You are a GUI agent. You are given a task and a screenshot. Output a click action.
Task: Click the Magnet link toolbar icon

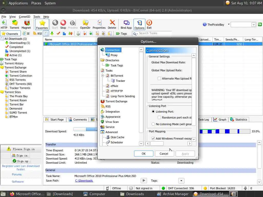tap(26, 24)
